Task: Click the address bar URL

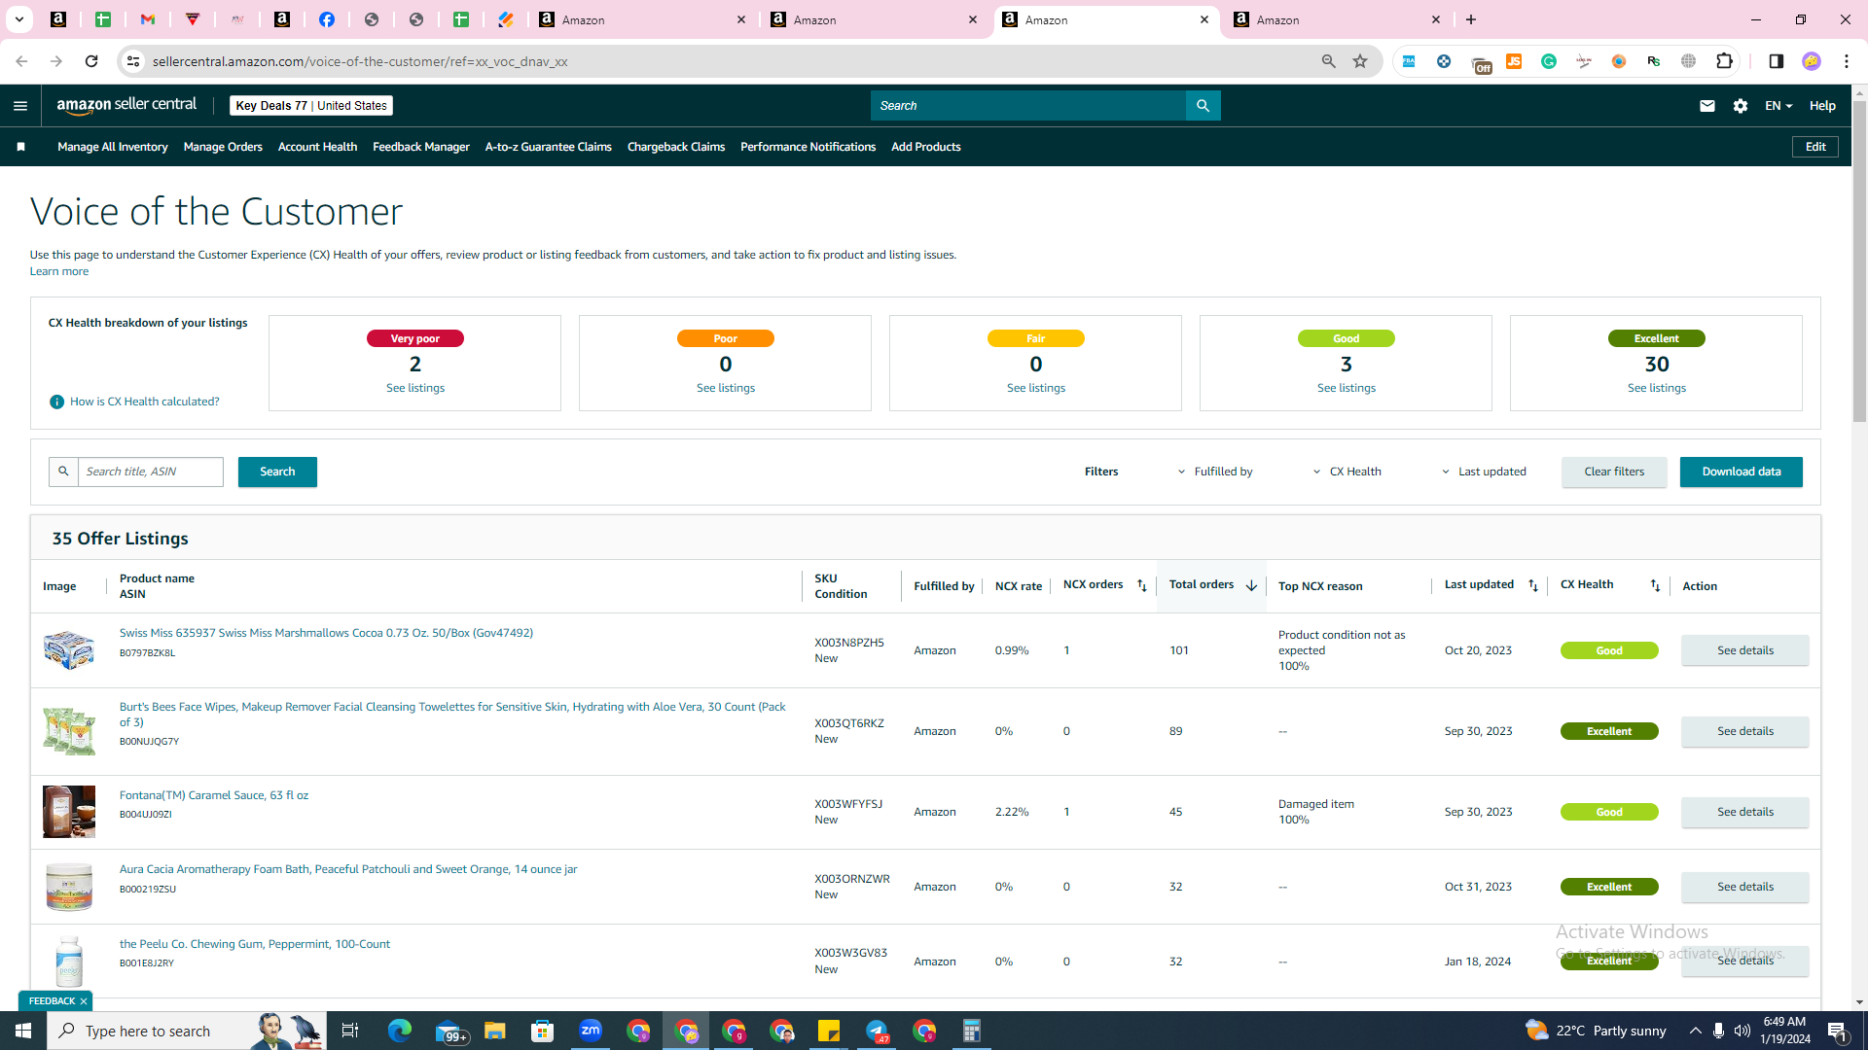Action: (360, 61)
